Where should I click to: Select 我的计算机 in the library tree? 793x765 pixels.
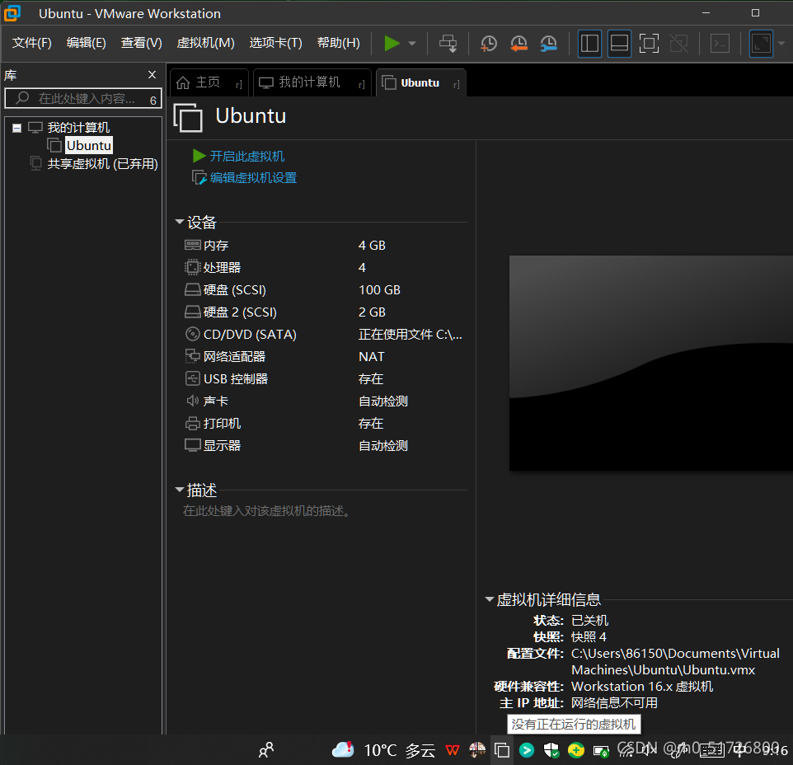point(77,128)
